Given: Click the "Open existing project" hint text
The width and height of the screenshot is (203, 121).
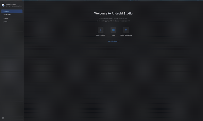Looking at the screenshot, I should click(x=113, y=21).
